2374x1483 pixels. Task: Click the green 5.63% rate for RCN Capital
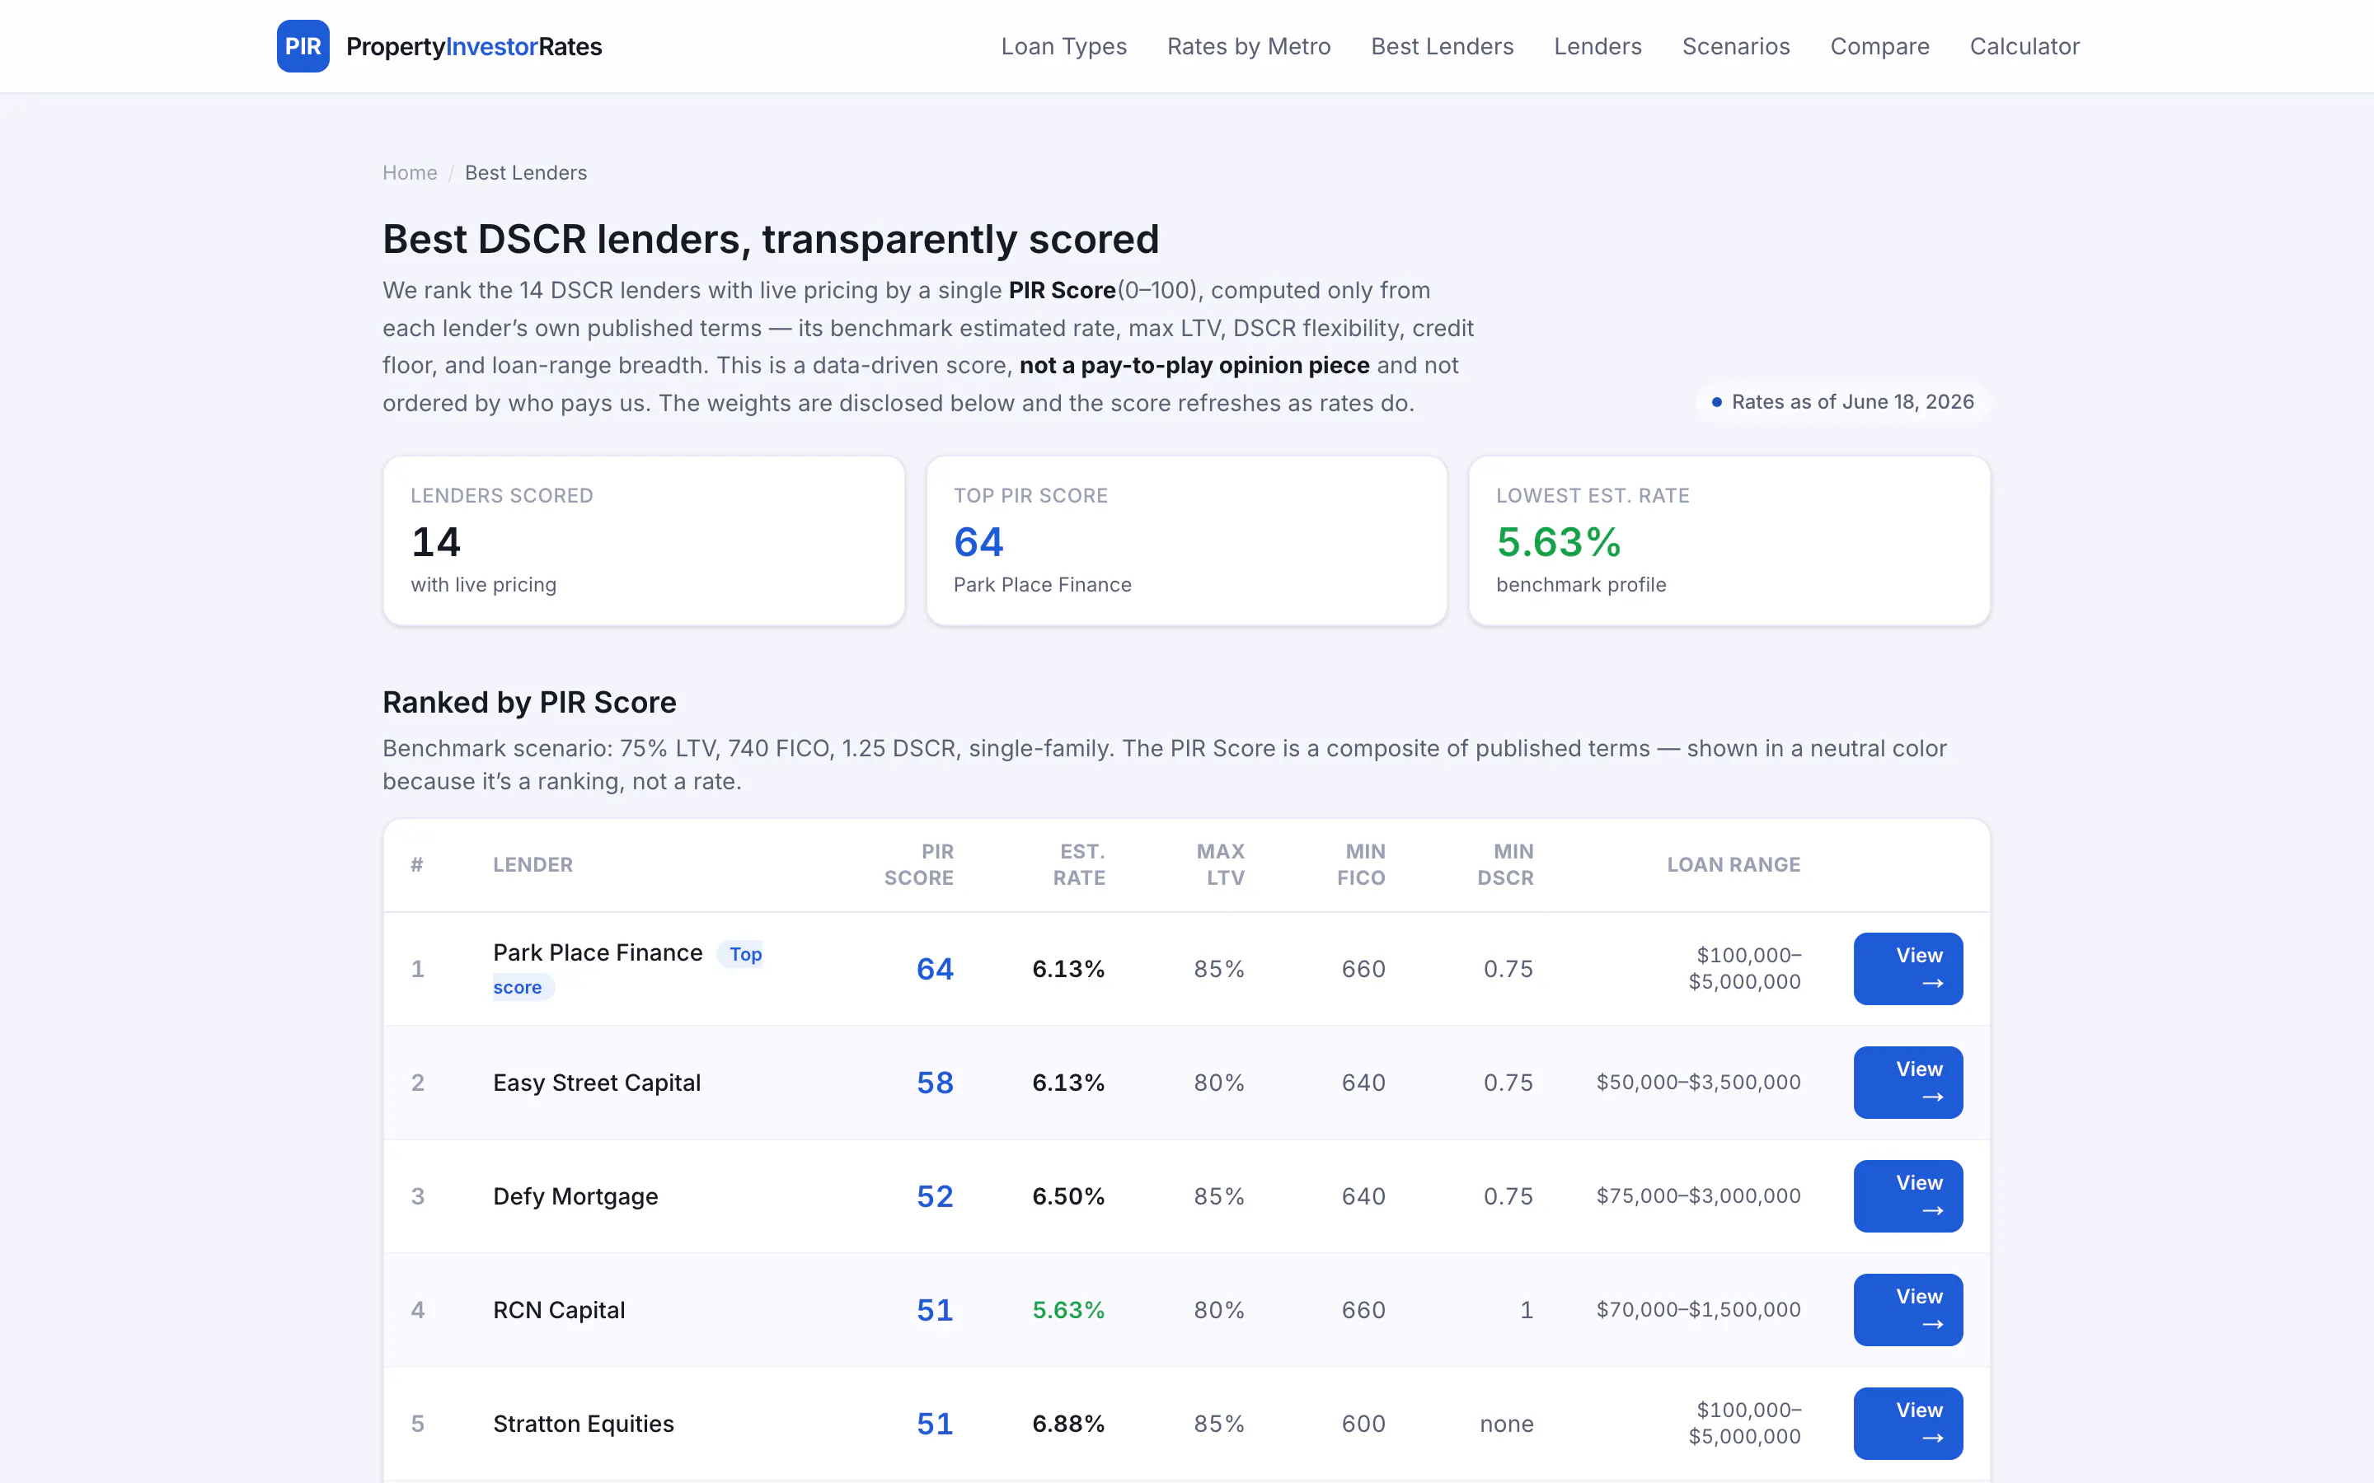1068,1309
